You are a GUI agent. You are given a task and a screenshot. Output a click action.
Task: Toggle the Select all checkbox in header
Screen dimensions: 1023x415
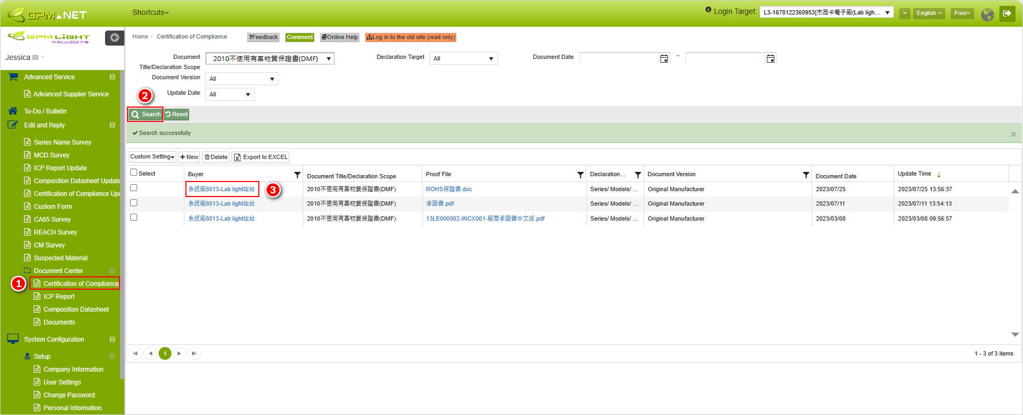tap(134, 172)
